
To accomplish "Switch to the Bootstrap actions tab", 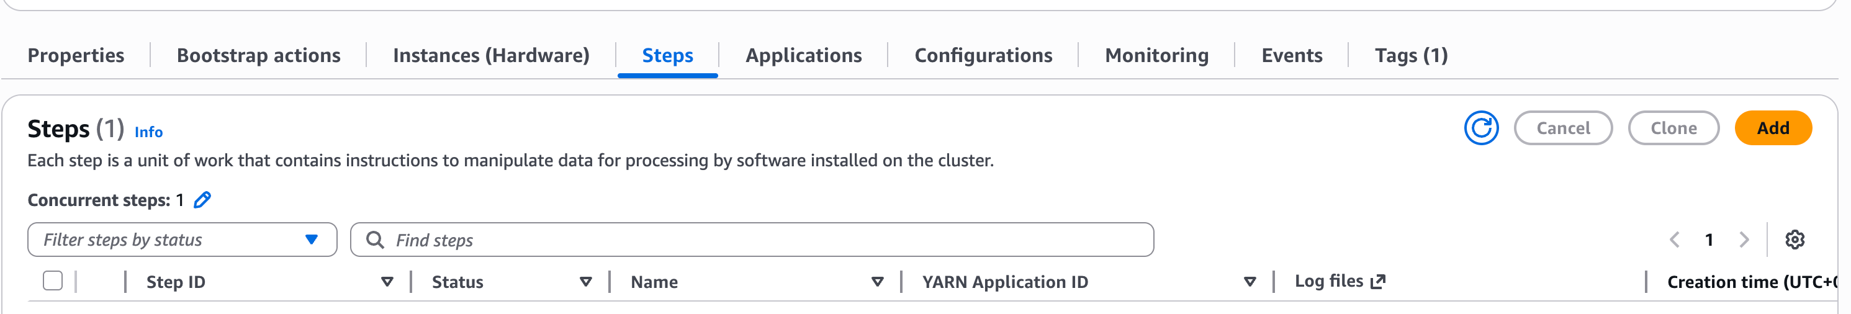I will pos(259,55).
